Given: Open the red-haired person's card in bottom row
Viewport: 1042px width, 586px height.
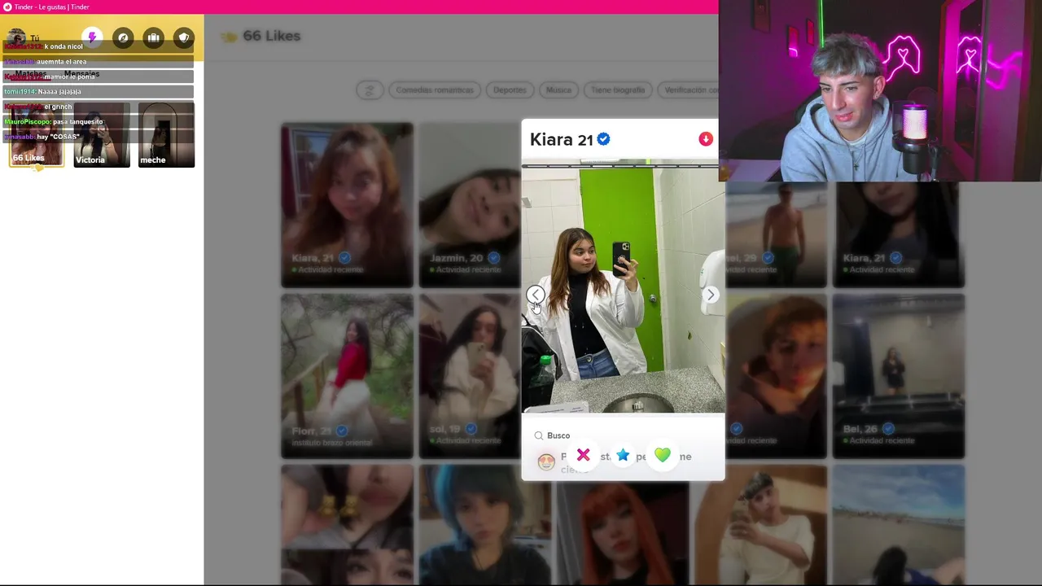Looking at the screenshot, I should tap(623, 531).
